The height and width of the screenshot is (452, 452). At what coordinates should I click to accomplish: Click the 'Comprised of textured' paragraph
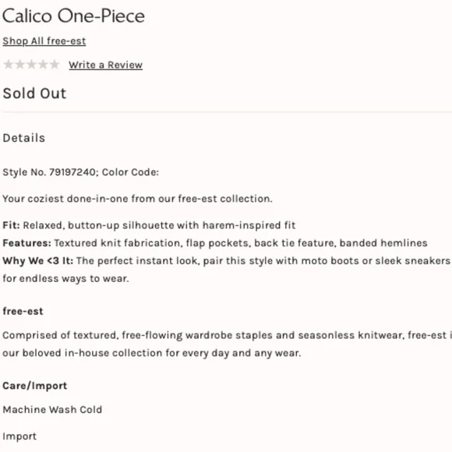coord(227,344)
